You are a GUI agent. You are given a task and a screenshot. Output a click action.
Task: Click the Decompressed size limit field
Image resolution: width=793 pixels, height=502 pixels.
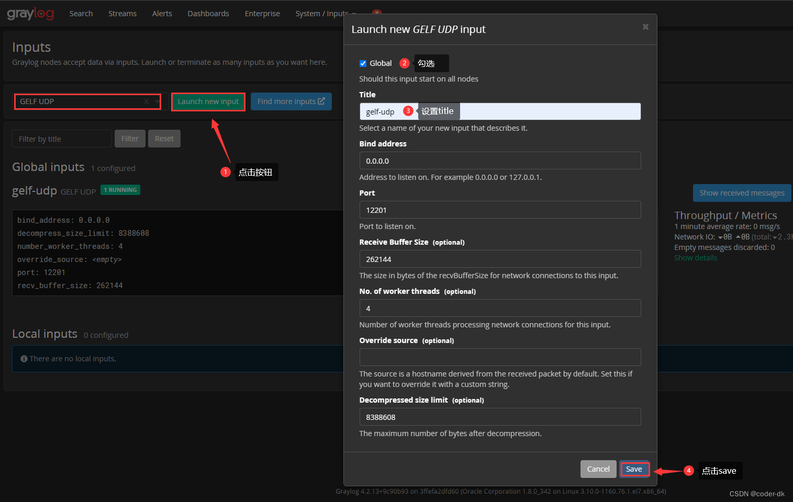click(500, 417)
